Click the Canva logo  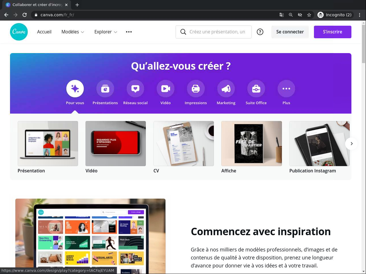click(19, 32)
